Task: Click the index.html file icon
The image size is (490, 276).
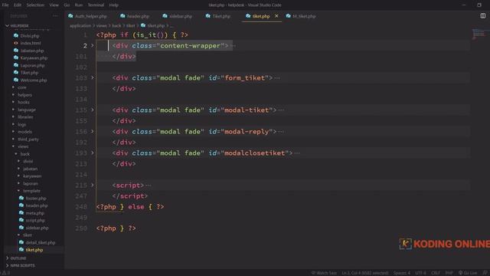Action: coord(16,43)
